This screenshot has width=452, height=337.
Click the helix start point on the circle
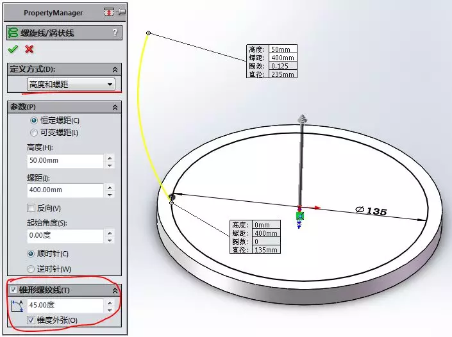pyautogui.click(x=172, y=202)
